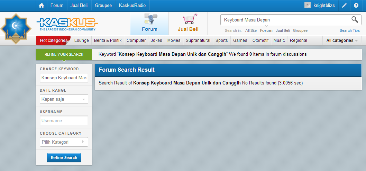
Task: Click the CHANGE KEYWORD label
Action: 59,69
